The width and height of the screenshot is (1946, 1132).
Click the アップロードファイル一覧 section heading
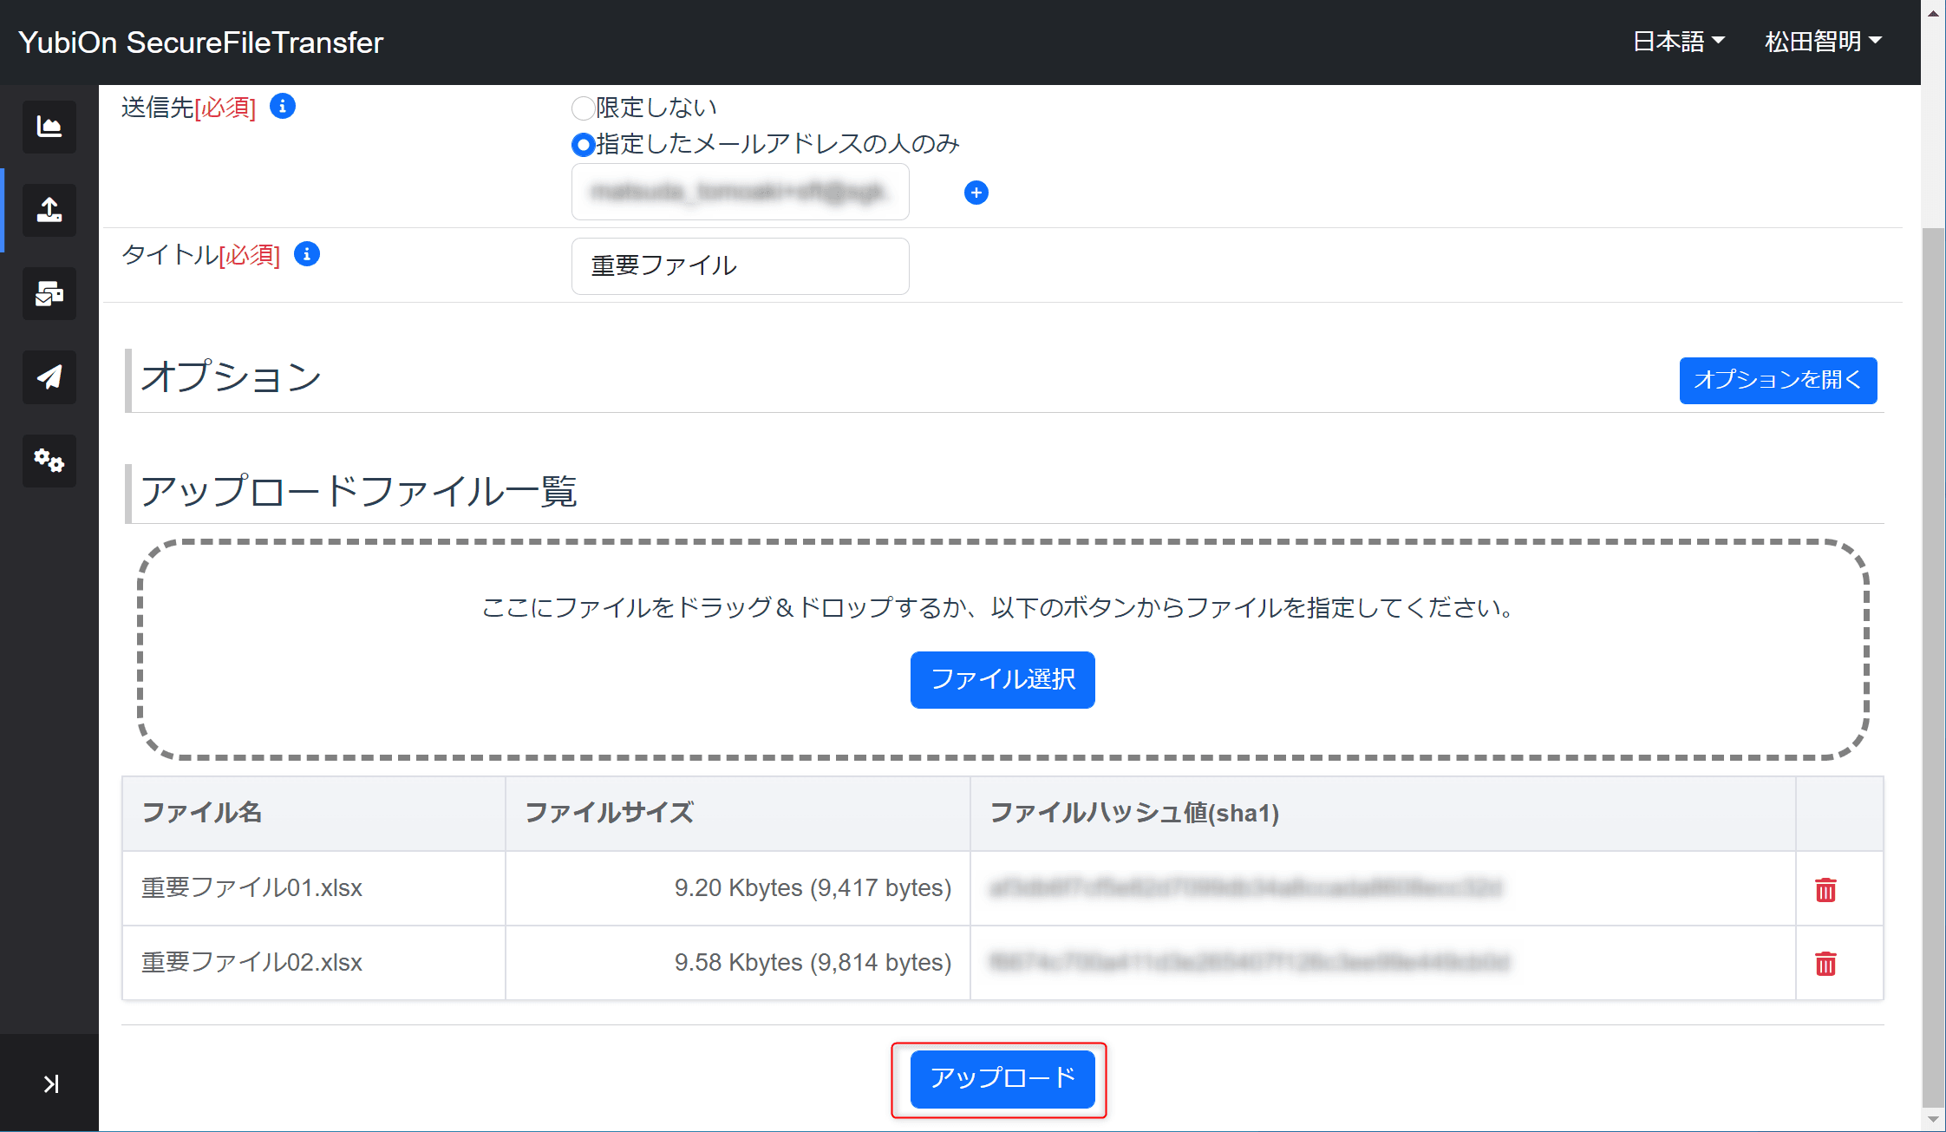[358, 491]
